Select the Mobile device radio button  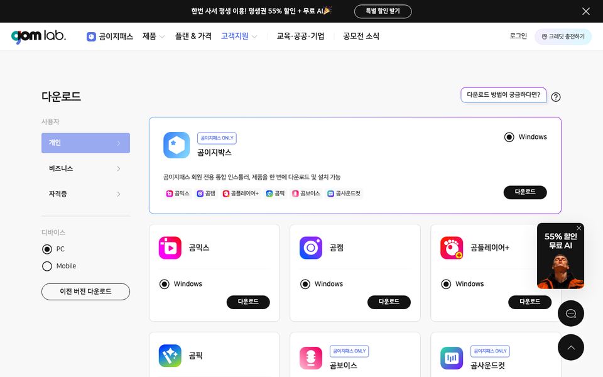coord(47,266)
